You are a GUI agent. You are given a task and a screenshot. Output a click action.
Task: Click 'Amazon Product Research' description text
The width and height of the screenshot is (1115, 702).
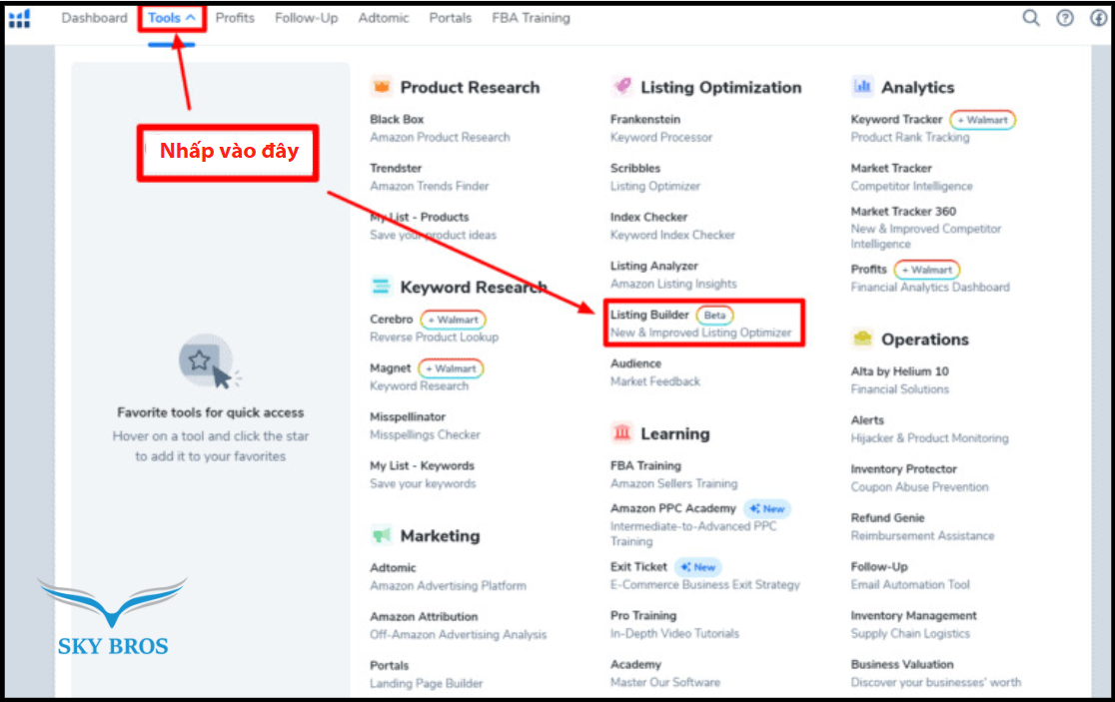point(440,137)
